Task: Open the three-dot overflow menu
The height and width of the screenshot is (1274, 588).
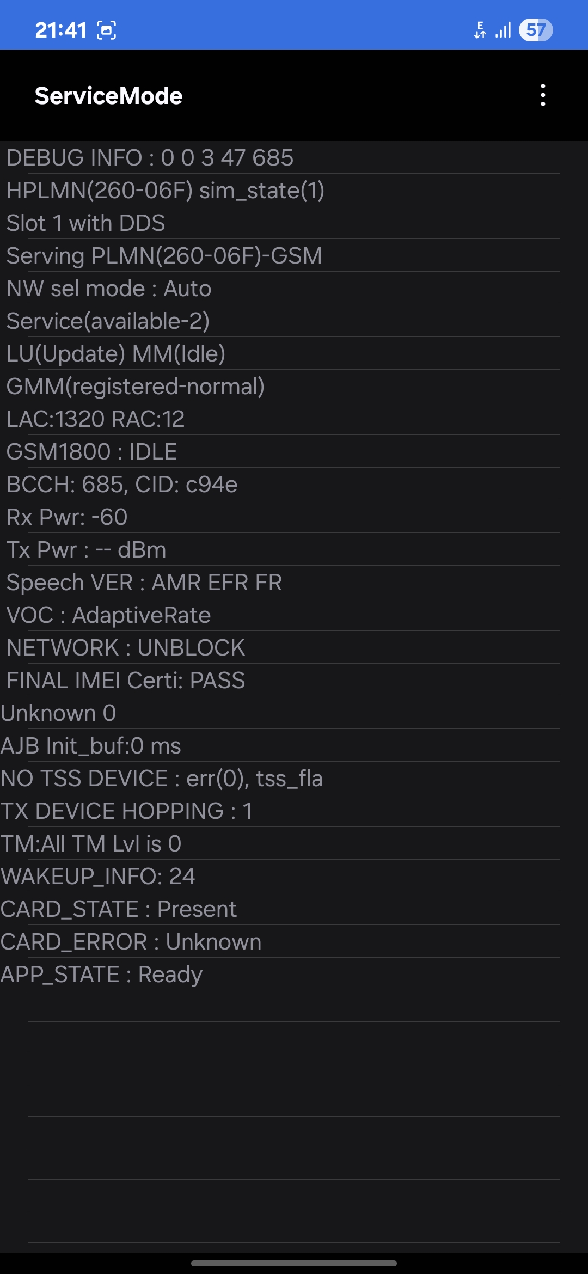Action: point(543,95)
